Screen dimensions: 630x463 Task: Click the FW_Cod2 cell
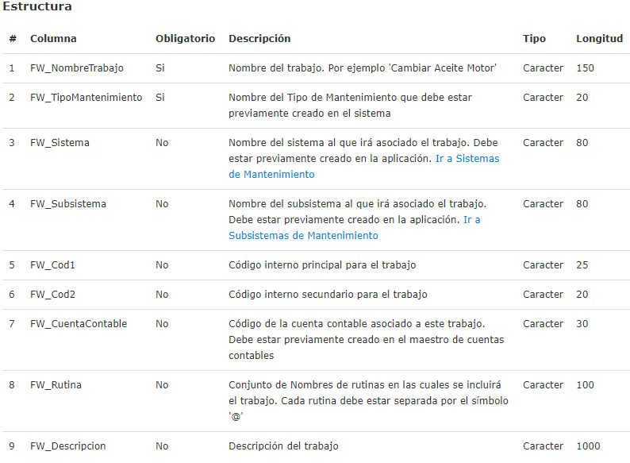tap(52, 295)
